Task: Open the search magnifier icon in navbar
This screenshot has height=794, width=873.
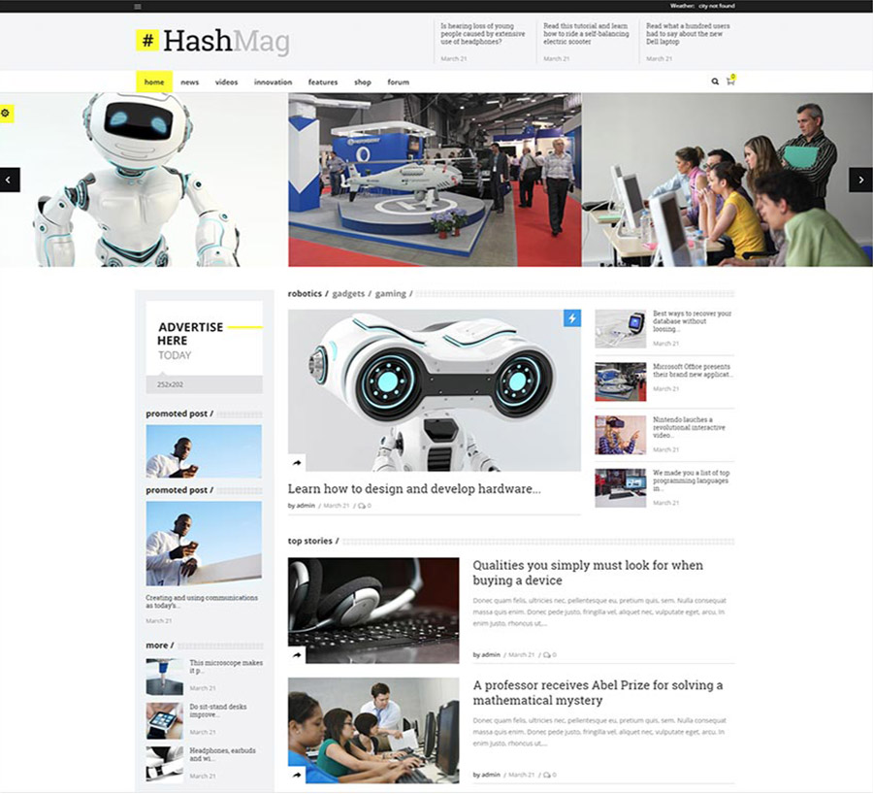Action: tap(715, 83)
